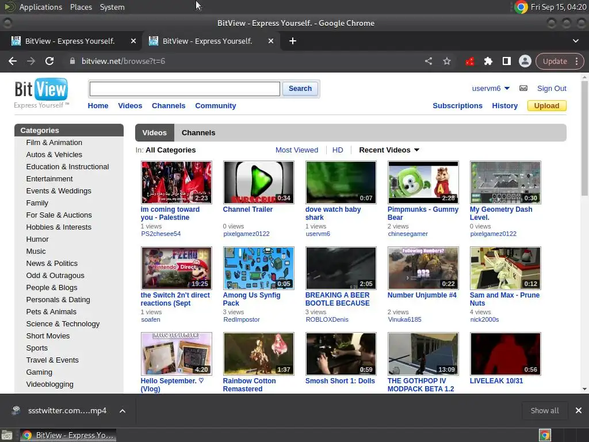Go back using the browser back arrow
This screenshot has height=442, width=589.
click(x=13, y=61)
